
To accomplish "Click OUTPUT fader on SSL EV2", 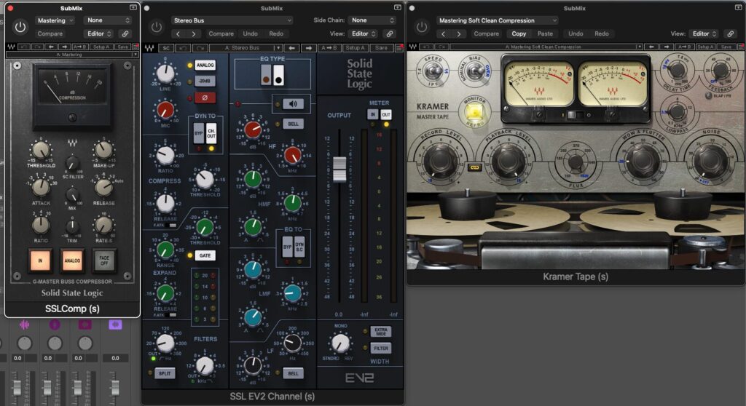I will 339,169.
